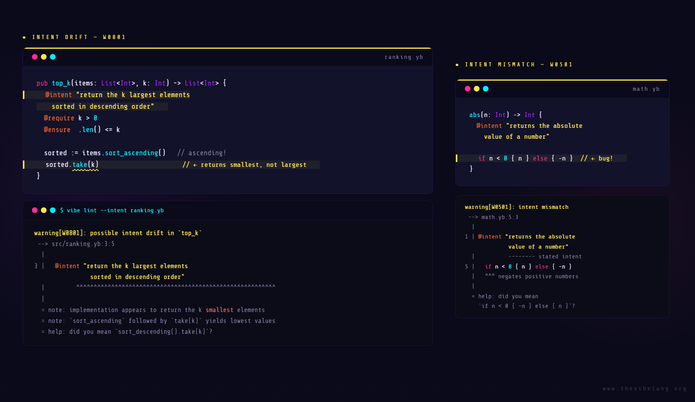The image size is (695, 402).
Task: Click the yellow dot in vibe lint terminal
Action: [44, 210]
